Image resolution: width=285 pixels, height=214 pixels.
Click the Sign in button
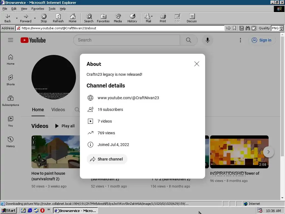[x=262, y=40]
